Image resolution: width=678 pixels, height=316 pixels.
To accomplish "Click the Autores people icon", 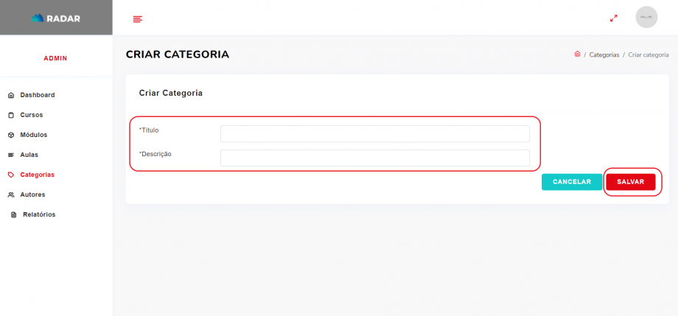I will 11,194.
